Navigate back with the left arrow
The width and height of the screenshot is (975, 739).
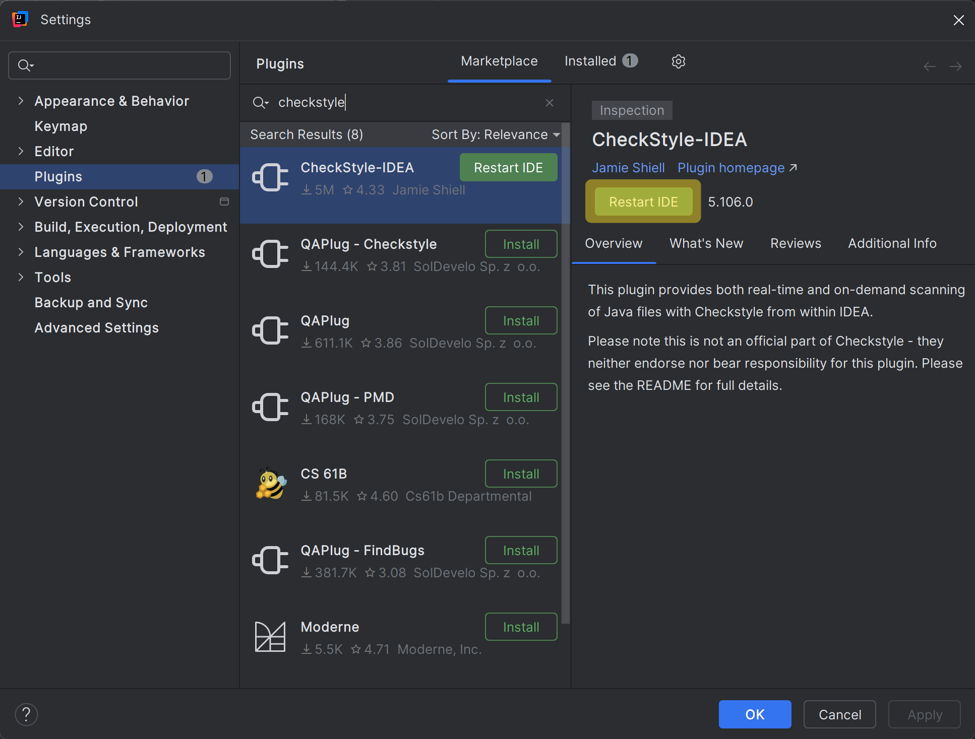tap(929, 66)
